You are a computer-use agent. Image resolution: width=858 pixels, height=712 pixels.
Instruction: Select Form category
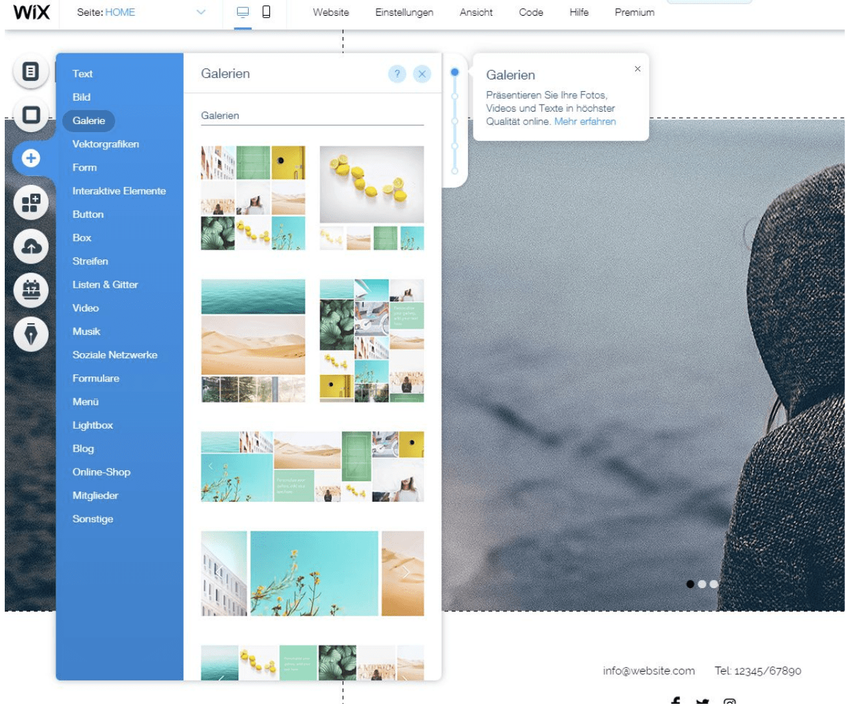[x=84, y=168]
